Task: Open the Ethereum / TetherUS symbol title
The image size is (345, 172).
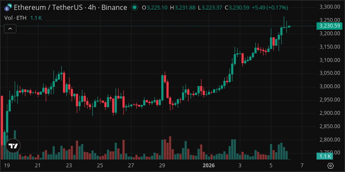Action: coord(70,8)
